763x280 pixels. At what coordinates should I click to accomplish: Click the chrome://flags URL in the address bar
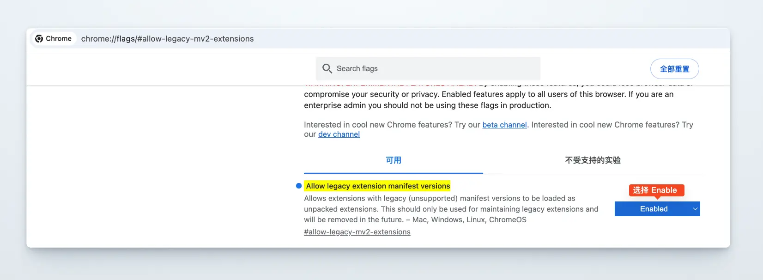pyautogui.click(x=167, y=39)
